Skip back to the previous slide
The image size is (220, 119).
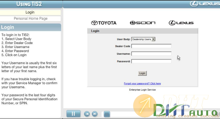click(87, 114)
